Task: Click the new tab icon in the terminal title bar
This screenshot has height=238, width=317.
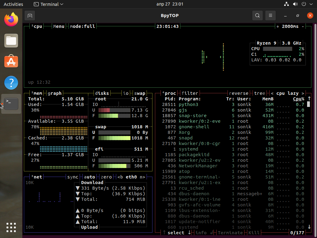Action: pyautogui.click(x=30, y=15)
